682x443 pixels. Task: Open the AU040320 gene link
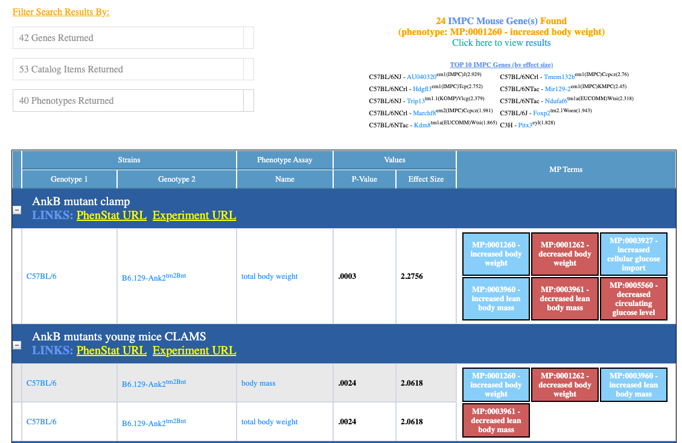(421, 77)
